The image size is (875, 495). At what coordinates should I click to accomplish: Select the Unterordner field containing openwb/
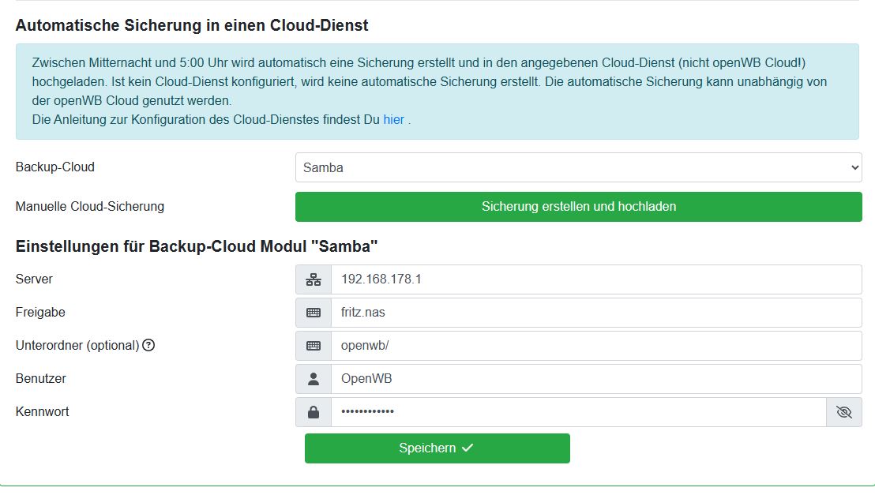[596, 346]
